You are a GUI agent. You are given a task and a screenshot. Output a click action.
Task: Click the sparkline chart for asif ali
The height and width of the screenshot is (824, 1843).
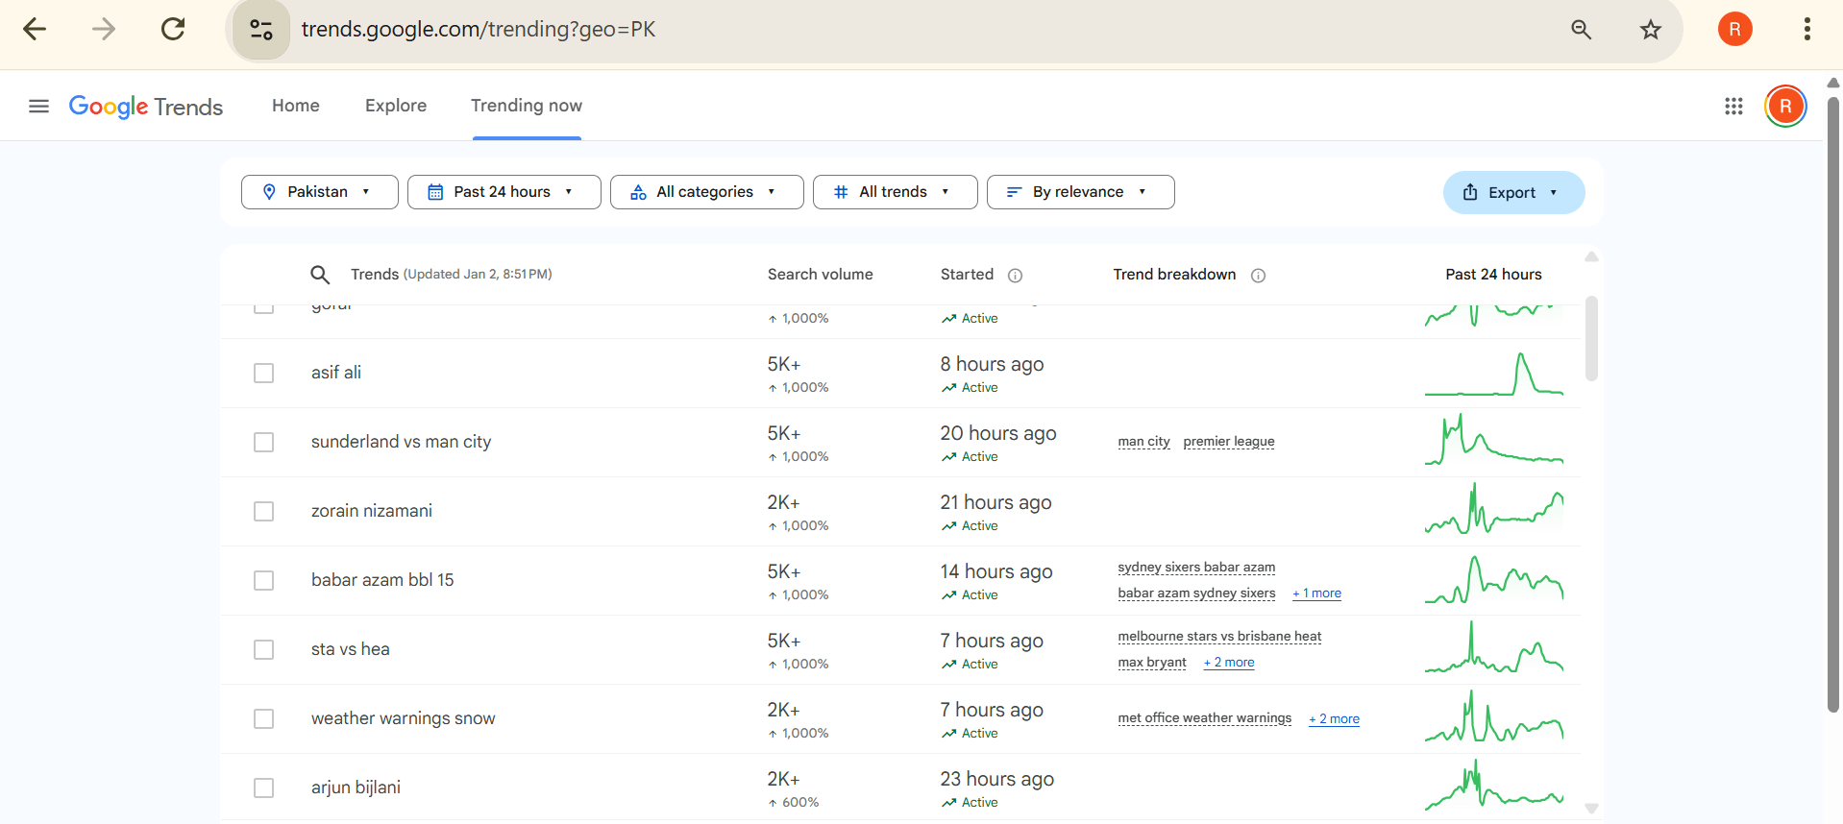coord(1494,374)
